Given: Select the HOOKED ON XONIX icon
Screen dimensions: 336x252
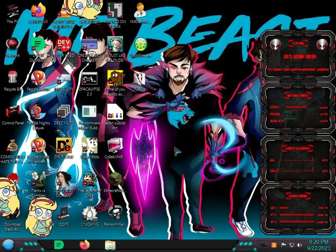Looking at the screenshot, I should click(115, 16).
